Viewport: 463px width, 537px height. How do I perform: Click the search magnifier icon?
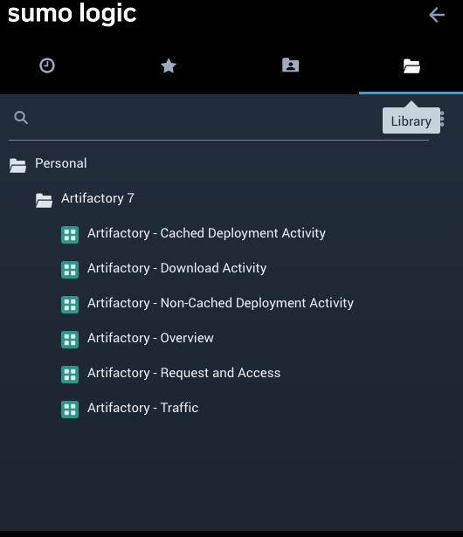tap(21, 118)
